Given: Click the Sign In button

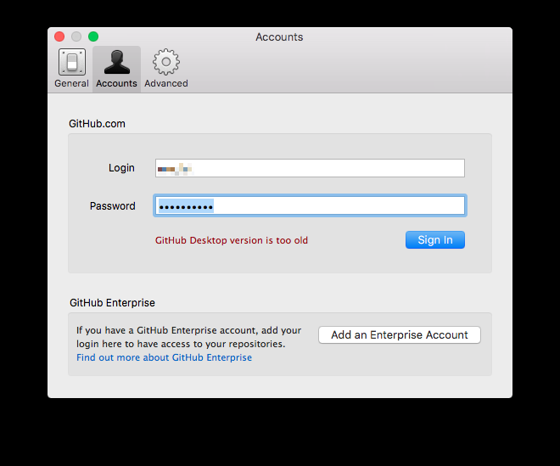Looking at the screenshot, I should point(435,239).
